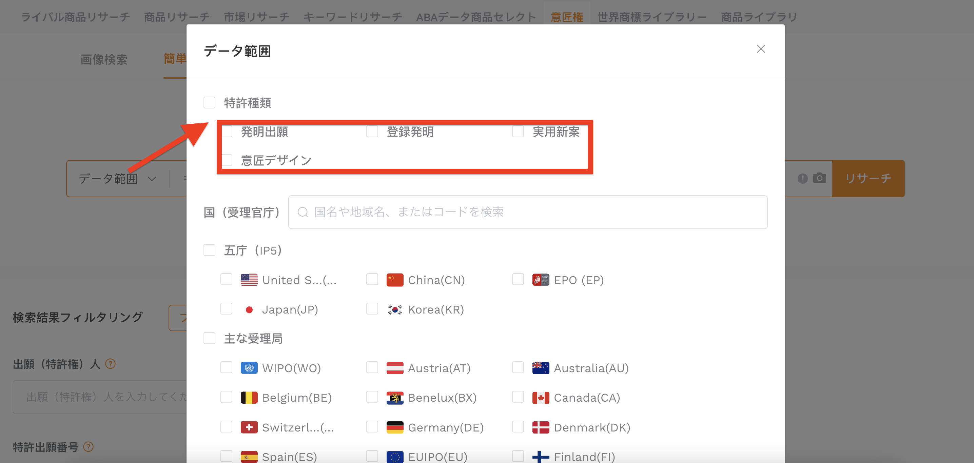
Task: Click the 発明出願 label
Action: [264, 132]
